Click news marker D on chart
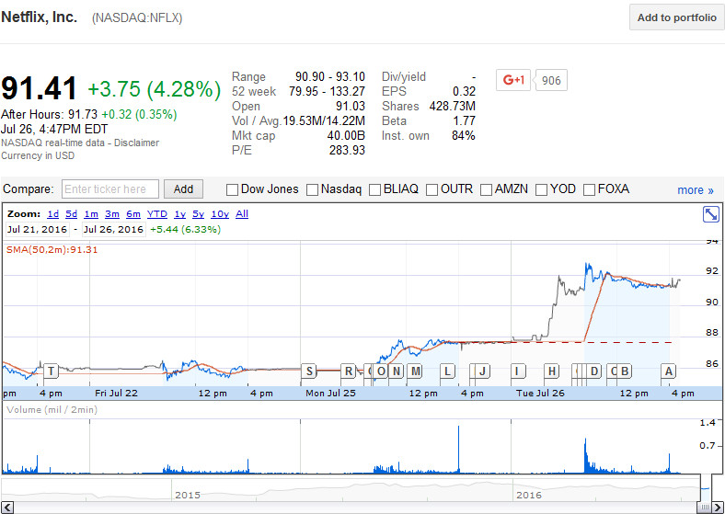The width and height of the screenshot is (725, 514). 594,371
